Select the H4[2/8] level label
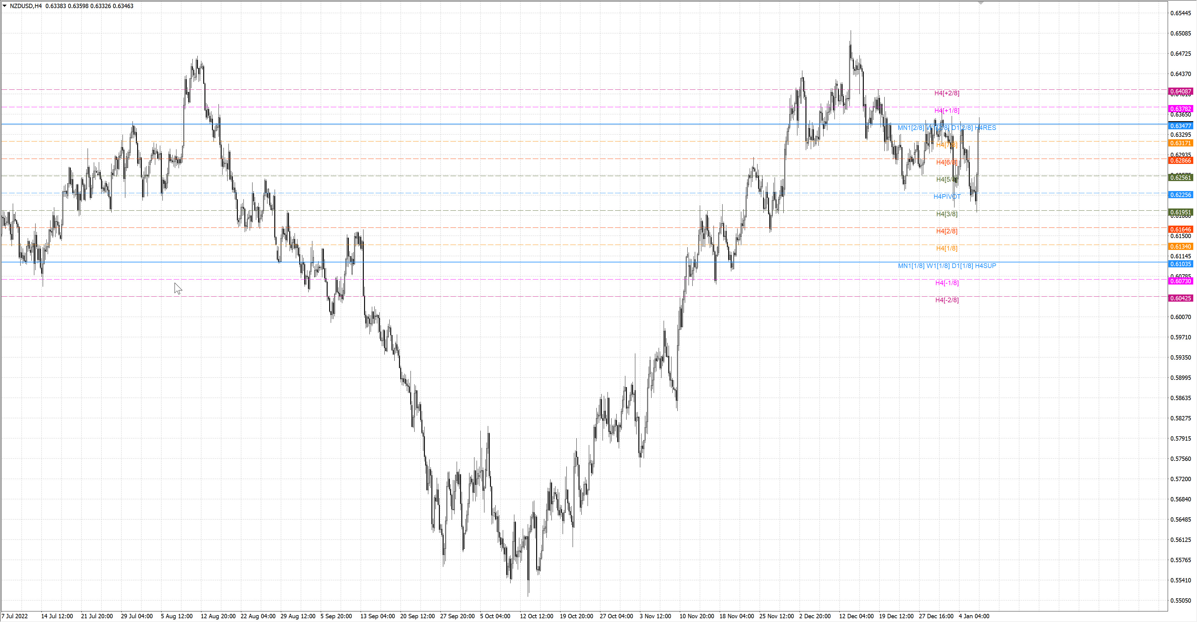 947,231
